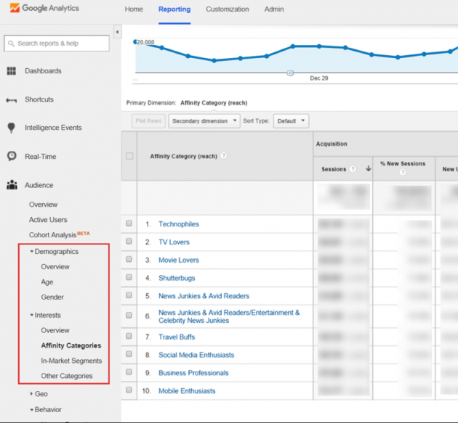Collapse the Interests section
458x423 pixels.
pyautogui.click(x=31, y=315)
